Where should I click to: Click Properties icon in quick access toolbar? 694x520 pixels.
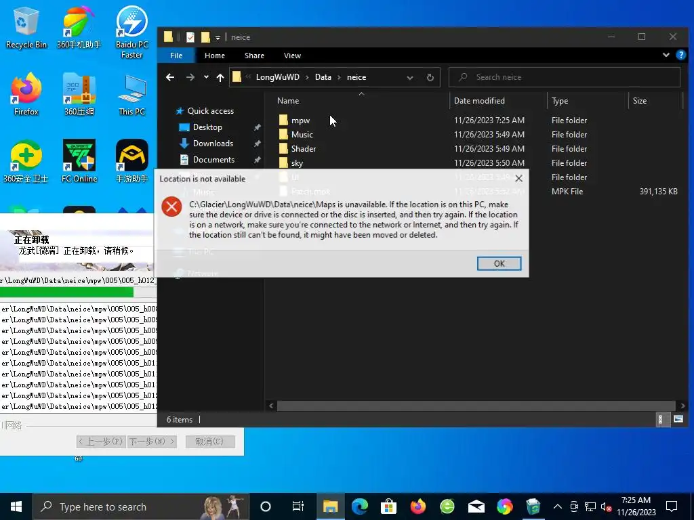click(190, 37)
